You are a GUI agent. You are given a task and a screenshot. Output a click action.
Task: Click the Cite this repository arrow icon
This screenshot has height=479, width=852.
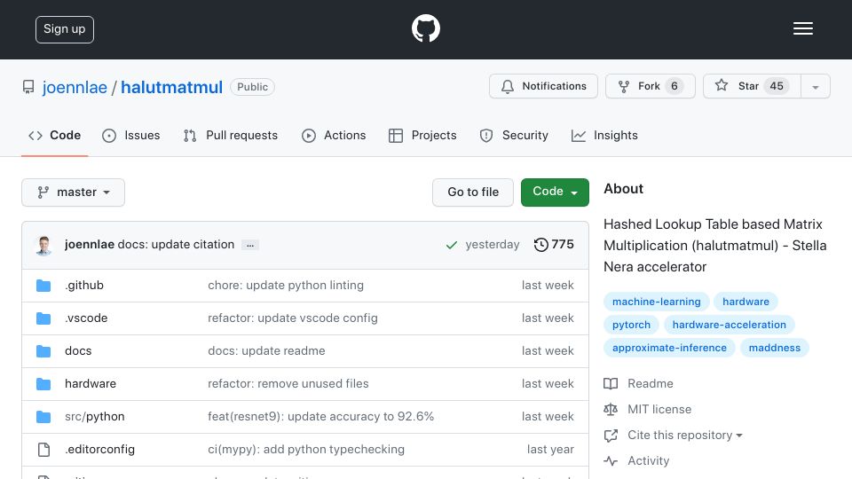611,436
